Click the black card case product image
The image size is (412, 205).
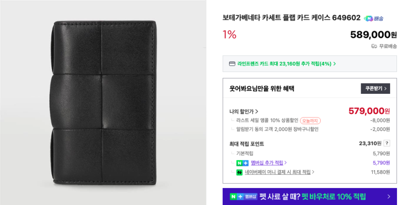[x=104, y=102]
